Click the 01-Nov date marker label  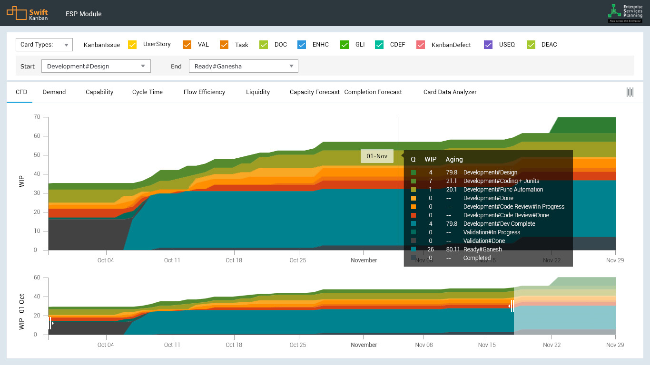[x=377, y=156]
